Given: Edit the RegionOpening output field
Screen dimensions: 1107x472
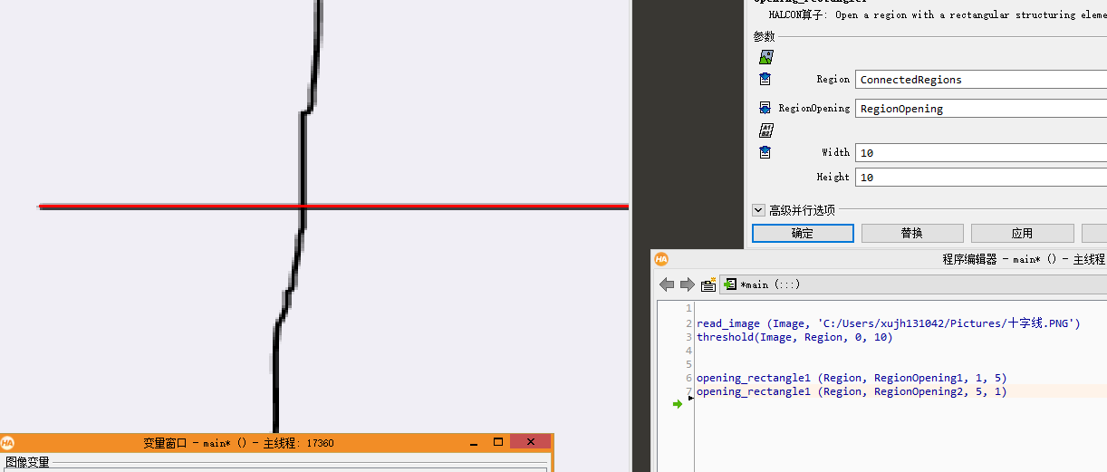Looking at the screenshot, I should coord(981,109).
